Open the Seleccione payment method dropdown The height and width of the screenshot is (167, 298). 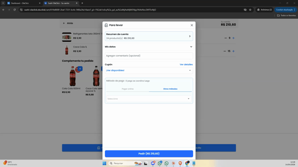pyautogui.click(x=149, y=99)
